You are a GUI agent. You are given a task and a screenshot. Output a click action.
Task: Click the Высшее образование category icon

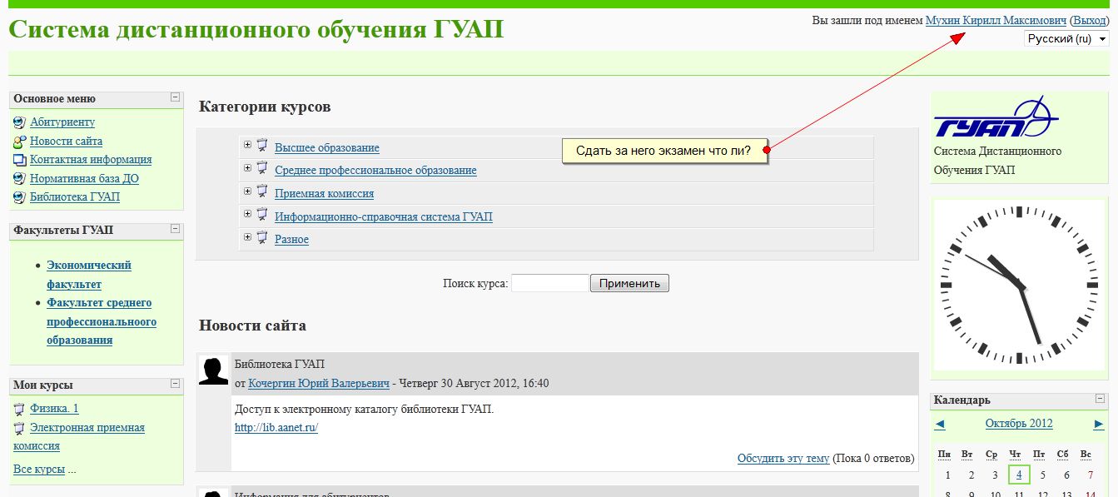261,146
